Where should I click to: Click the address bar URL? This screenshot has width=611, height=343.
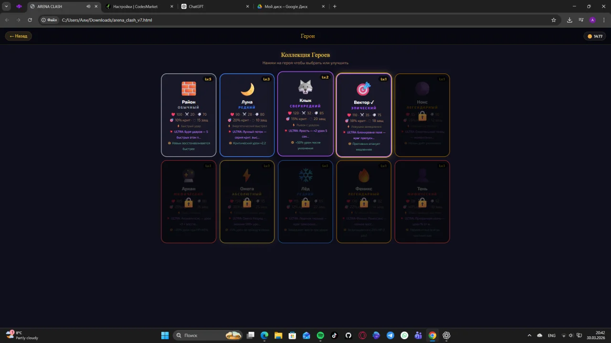[x=107, y=20]
